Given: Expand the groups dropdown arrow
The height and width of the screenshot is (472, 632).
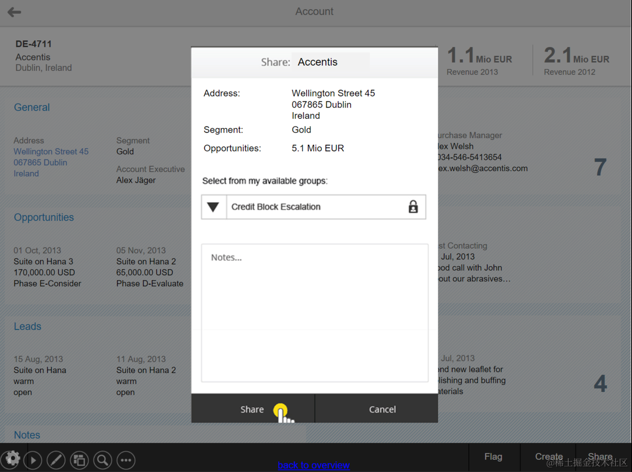Looking at the screenshot, I should point(214,207).
